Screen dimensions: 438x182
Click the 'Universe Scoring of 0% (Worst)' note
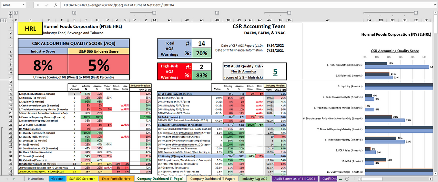(x=74, y=77)
